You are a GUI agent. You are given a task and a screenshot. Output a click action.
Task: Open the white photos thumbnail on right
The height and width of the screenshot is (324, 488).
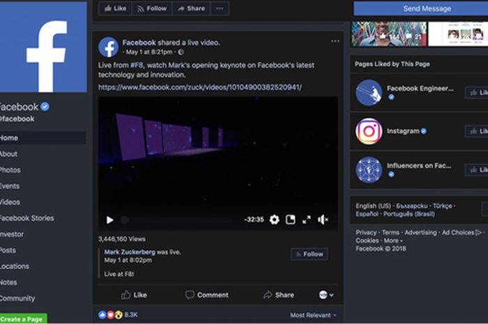(x=458, y=34)
